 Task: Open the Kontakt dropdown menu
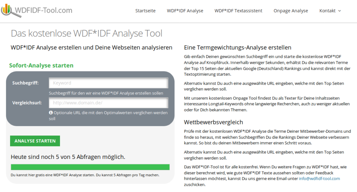[330, 11]
